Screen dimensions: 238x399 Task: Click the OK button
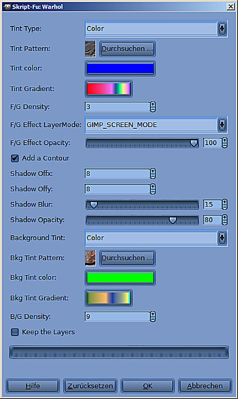(x=148, y=386)
